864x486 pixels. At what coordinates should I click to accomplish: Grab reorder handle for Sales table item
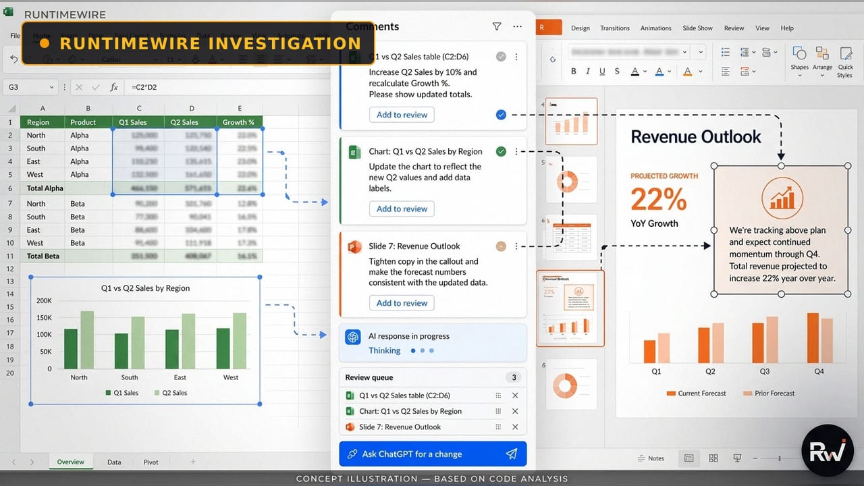[x=498, y=396]
